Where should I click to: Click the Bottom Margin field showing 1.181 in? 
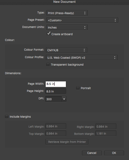(x=106, y=133)
